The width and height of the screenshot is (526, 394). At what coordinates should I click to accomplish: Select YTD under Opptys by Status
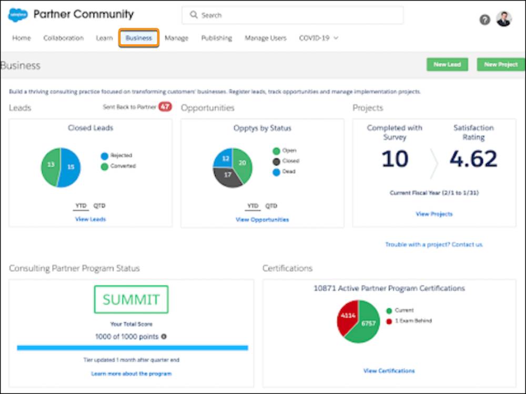coord(252,206)
